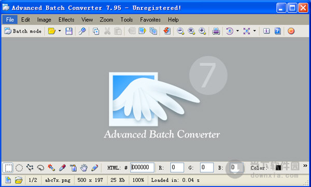Click the Print icon

coord(216,31)
